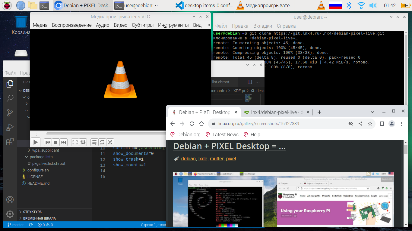Open errors and warnings status indicator

coord(45,225)
